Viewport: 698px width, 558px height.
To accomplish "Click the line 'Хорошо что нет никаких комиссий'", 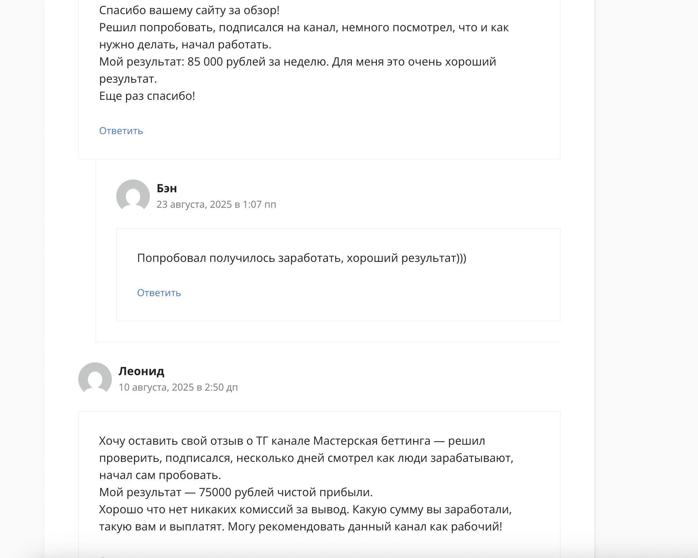I will point(305,510).
